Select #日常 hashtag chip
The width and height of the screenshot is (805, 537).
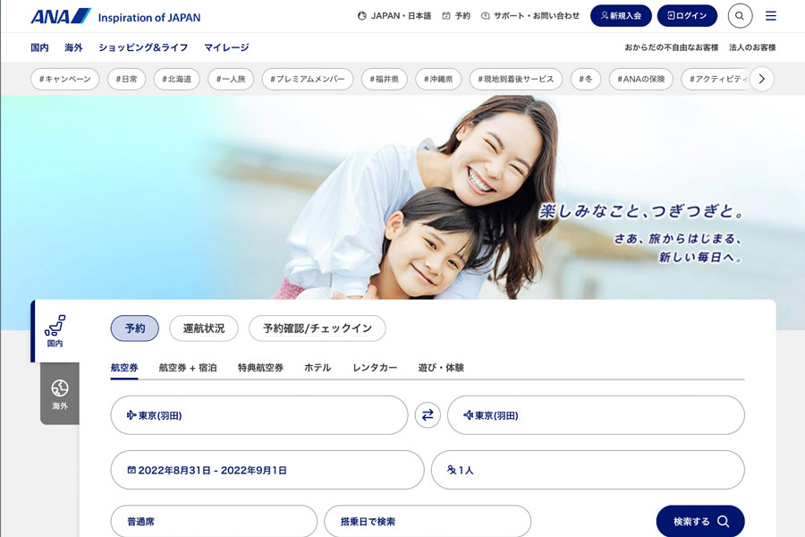tap(126, 79)
